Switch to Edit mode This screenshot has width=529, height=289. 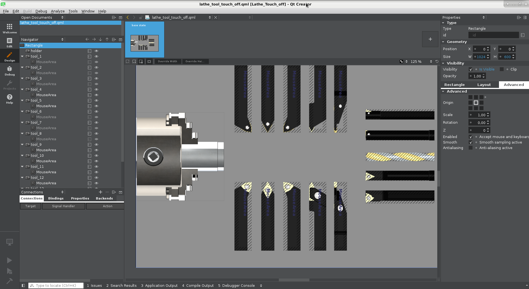tap(10, 42)
